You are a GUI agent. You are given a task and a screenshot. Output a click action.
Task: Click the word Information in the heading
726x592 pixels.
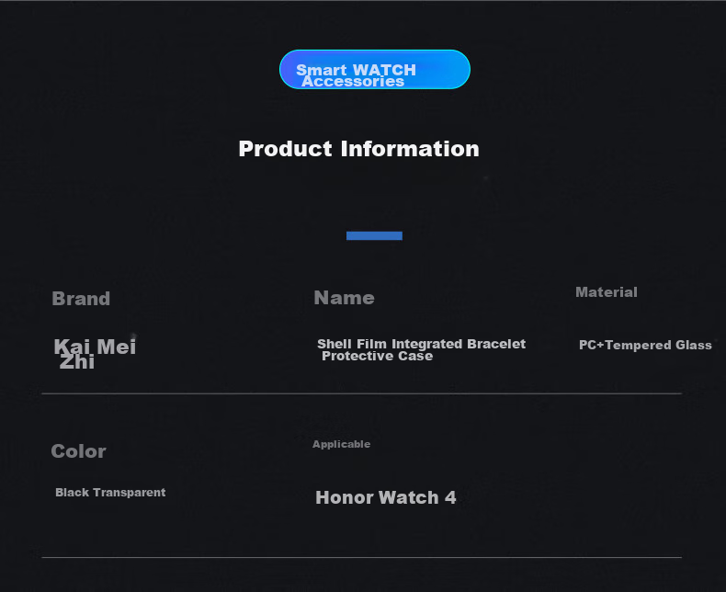410,149
